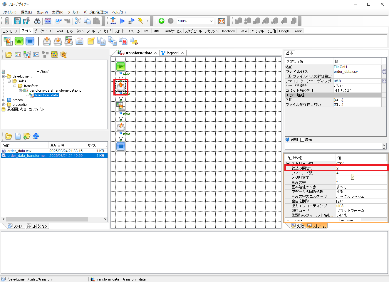Click the 区切り文字 property row
Image resolution: width=389 pixels, height=282 pixels.
(336, 178)
